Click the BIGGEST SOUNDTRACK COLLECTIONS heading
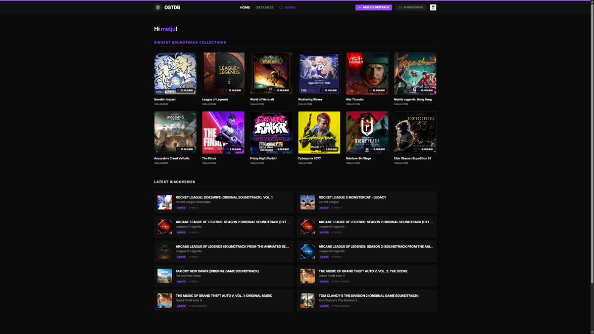 190,43
